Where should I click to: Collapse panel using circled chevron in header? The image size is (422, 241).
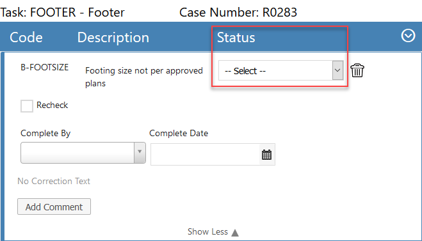click(408, 36)
